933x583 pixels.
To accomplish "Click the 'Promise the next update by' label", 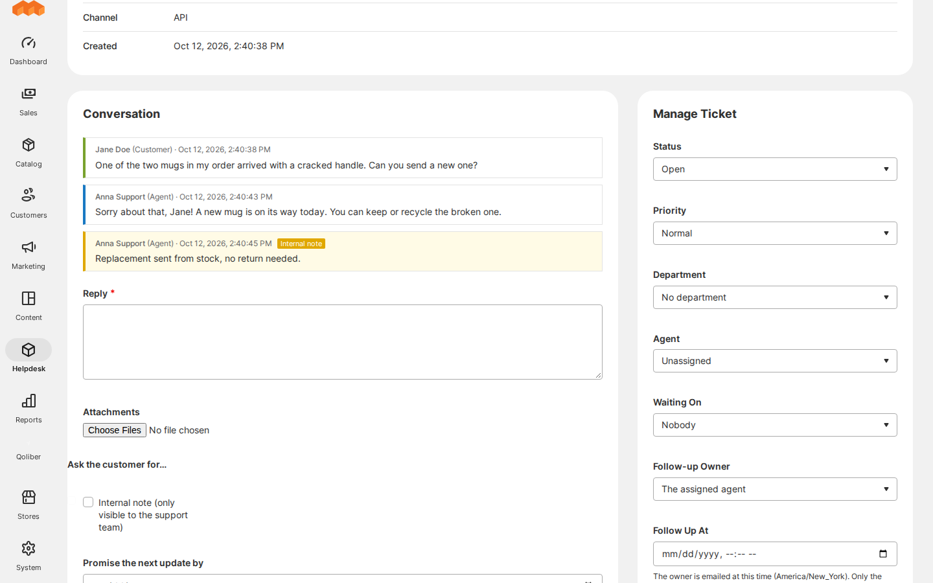I will pos(143,563).
